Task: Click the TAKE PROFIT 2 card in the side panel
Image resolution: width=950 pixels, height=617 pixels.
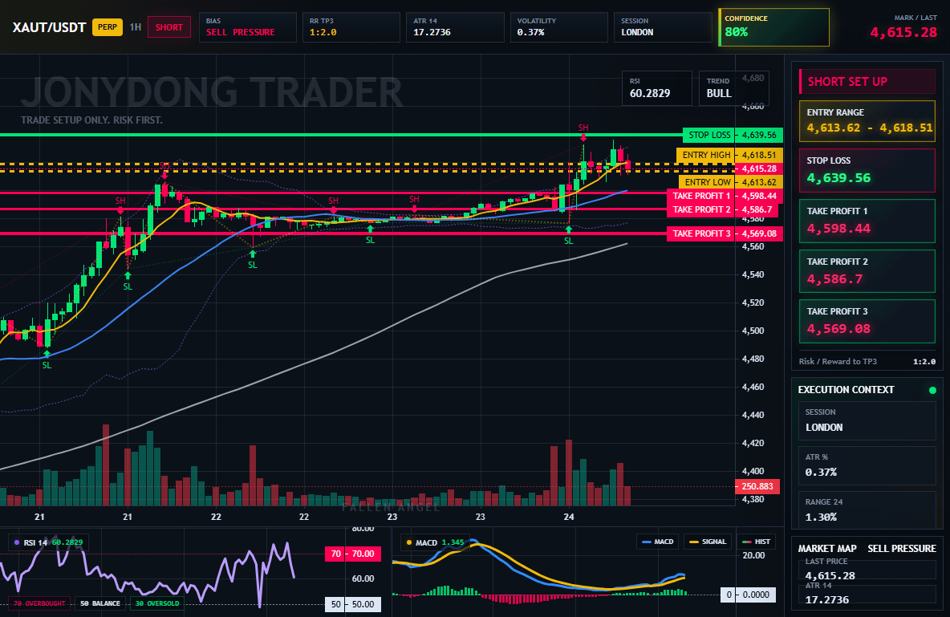Action: pos(867,271)
